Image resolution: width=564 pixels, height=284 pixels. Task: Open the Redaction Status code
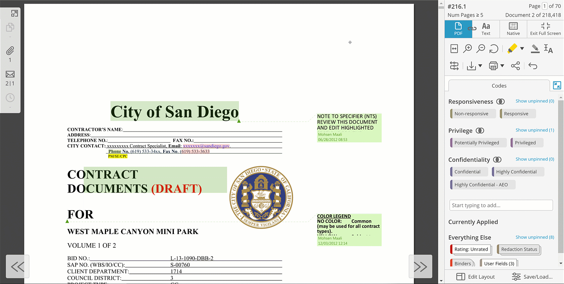click(519, 249)
